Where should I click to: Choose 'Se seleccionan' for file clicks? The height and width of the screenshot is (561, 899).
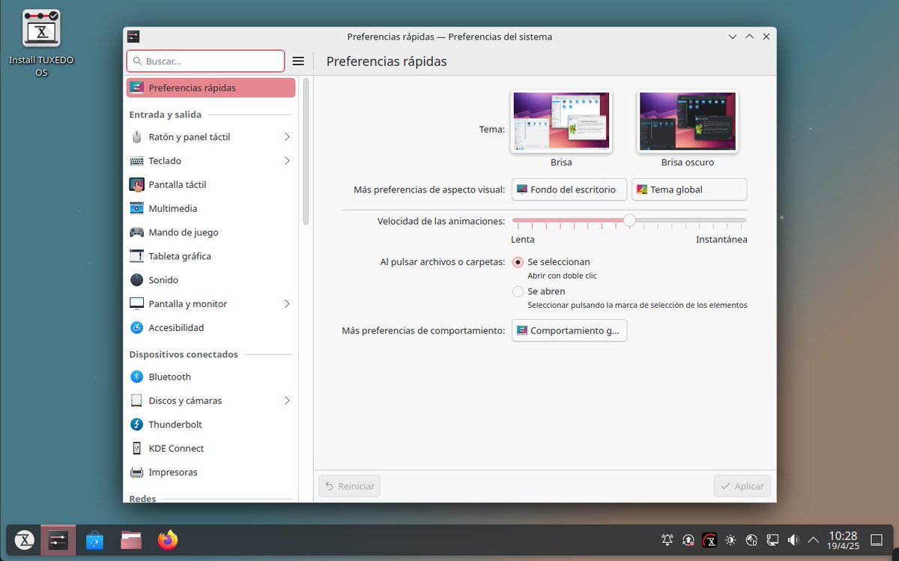[518, 262]
